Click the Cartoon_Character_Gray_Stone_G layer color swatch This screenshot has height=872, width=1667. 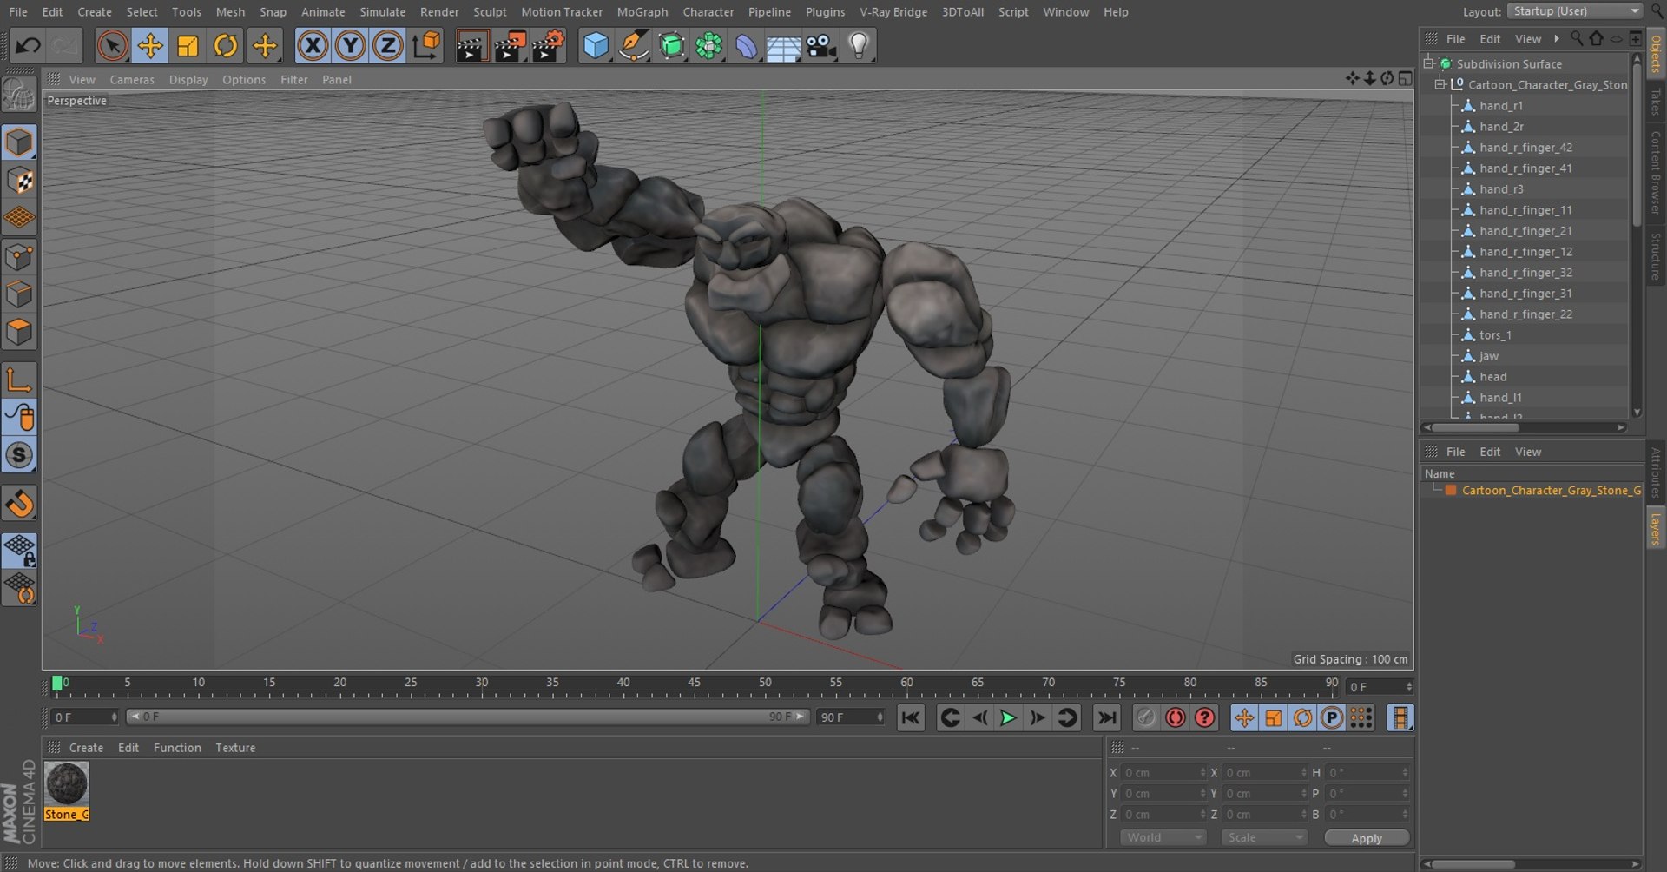click(x=1451, y=490)
